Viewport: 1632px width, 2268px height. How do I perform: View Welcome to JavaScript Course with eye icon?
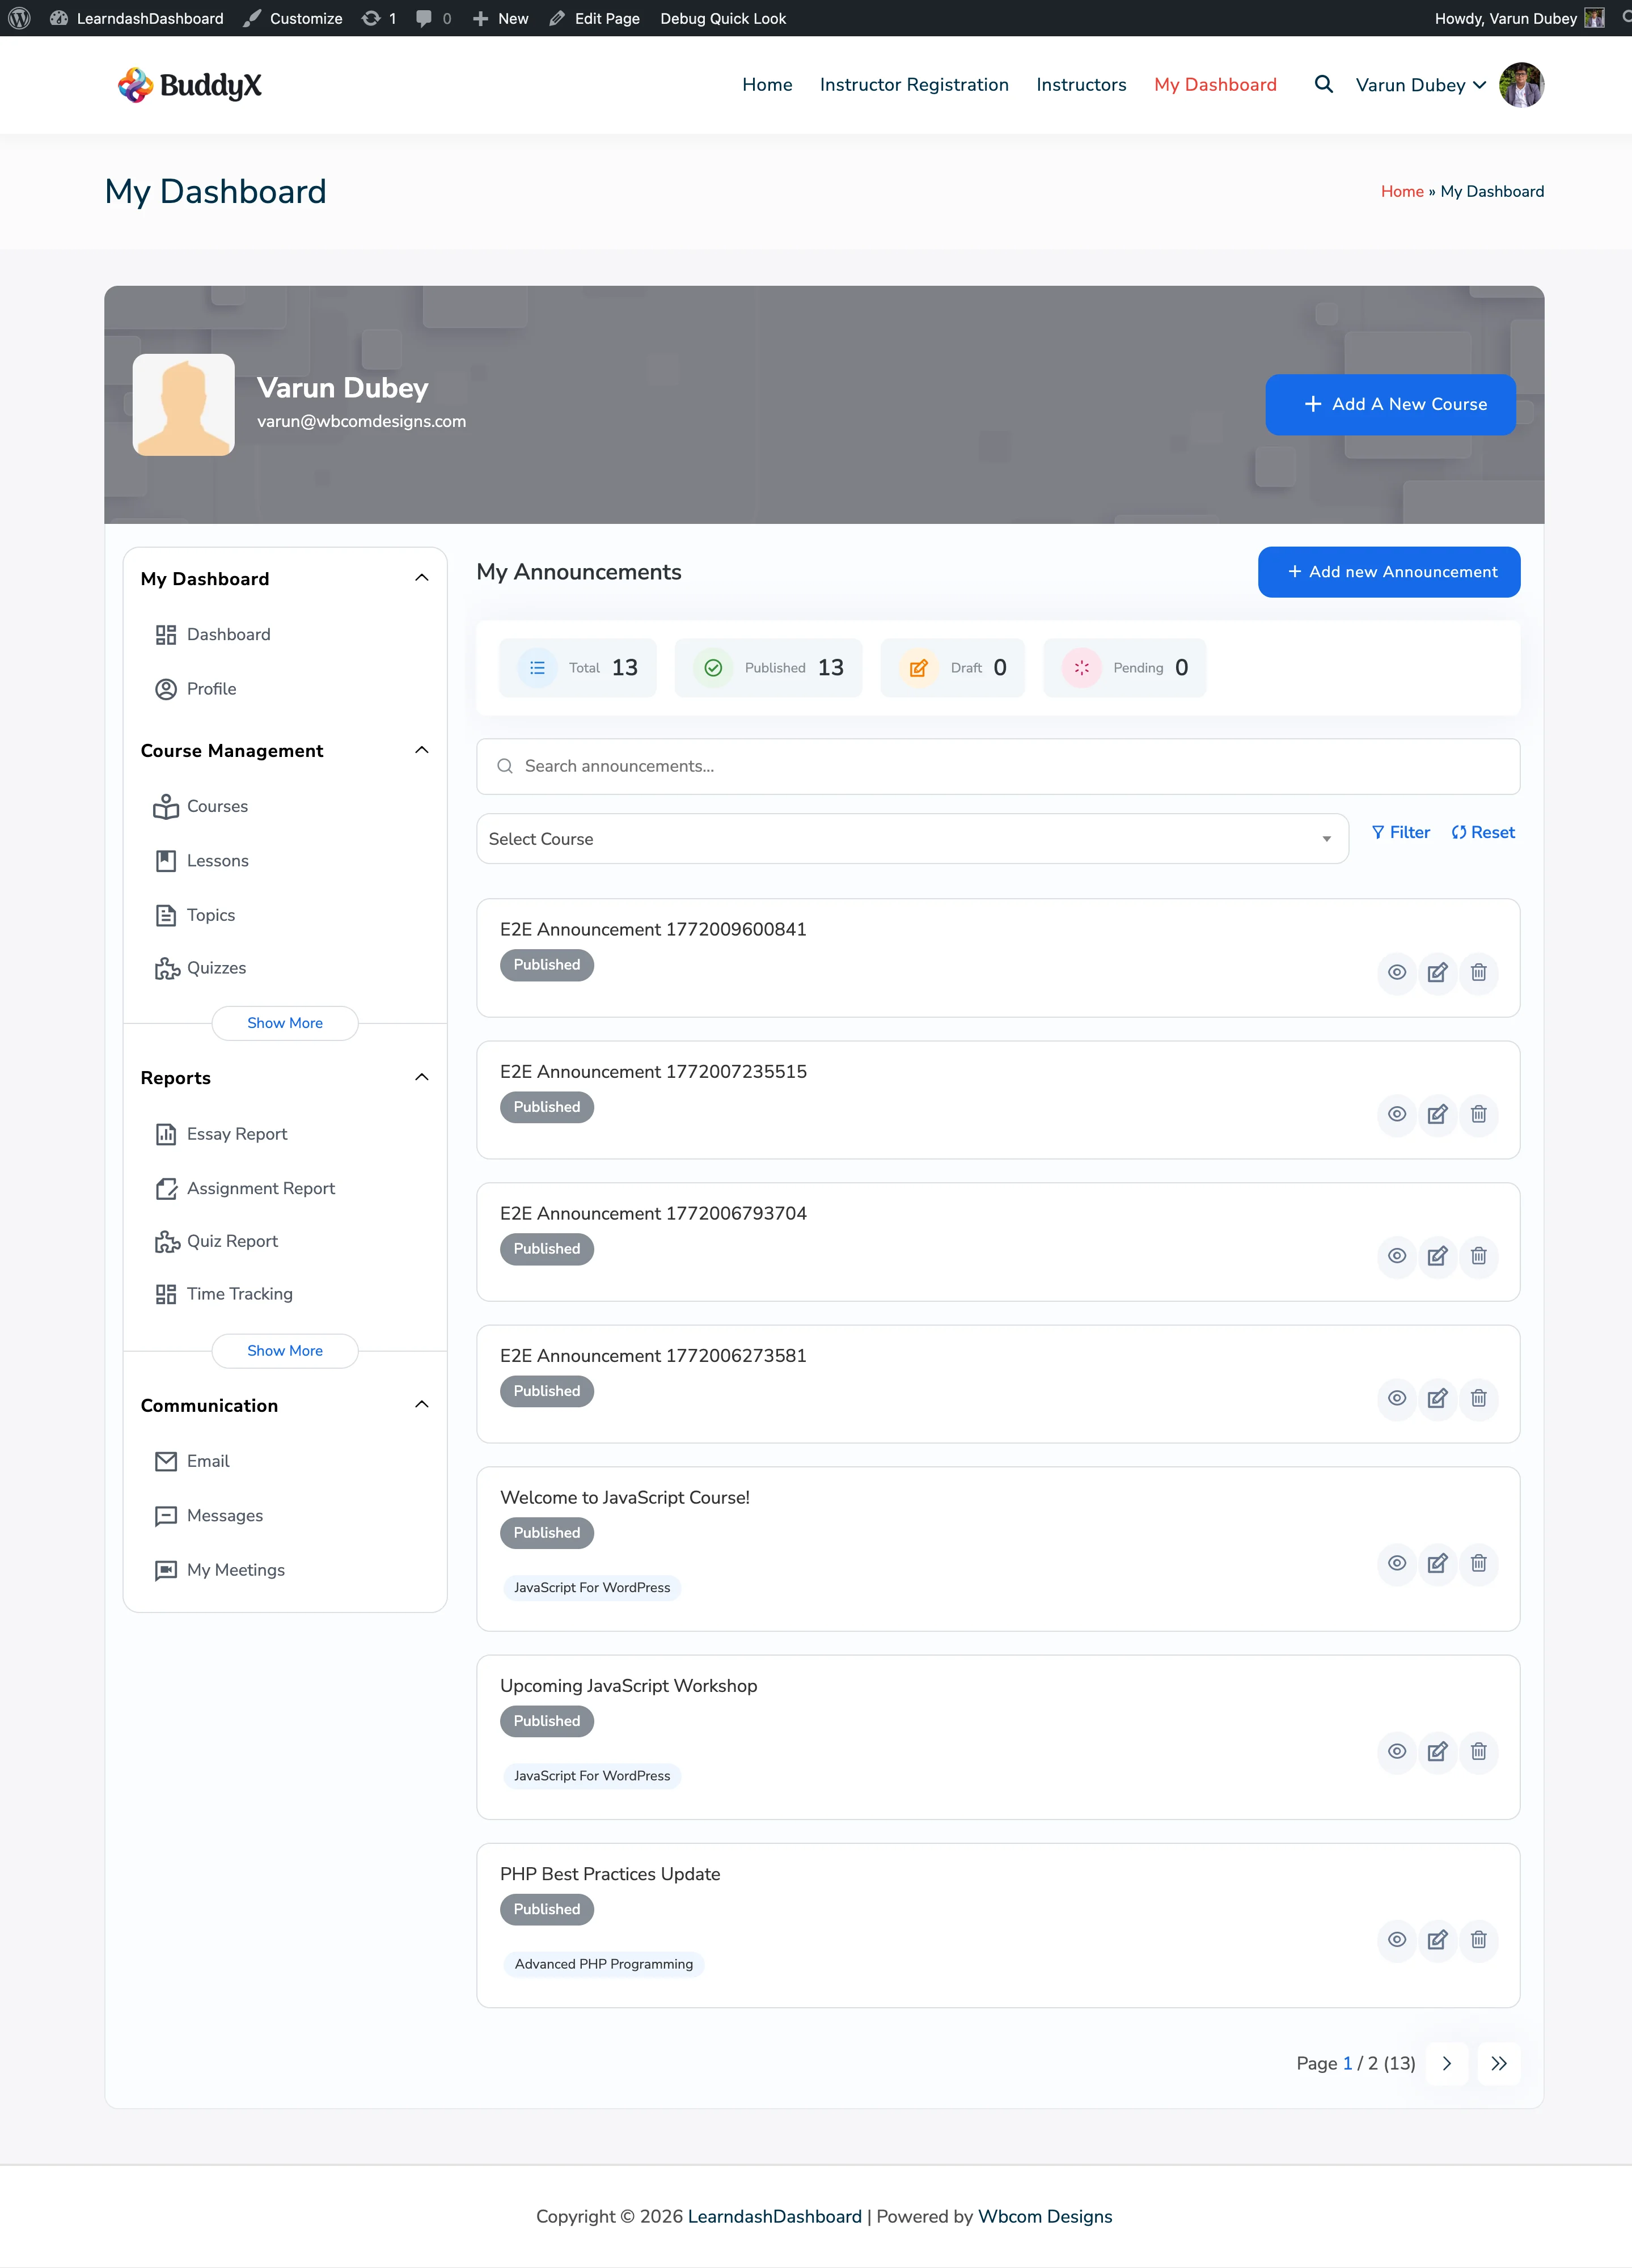click(1396, 1563)
